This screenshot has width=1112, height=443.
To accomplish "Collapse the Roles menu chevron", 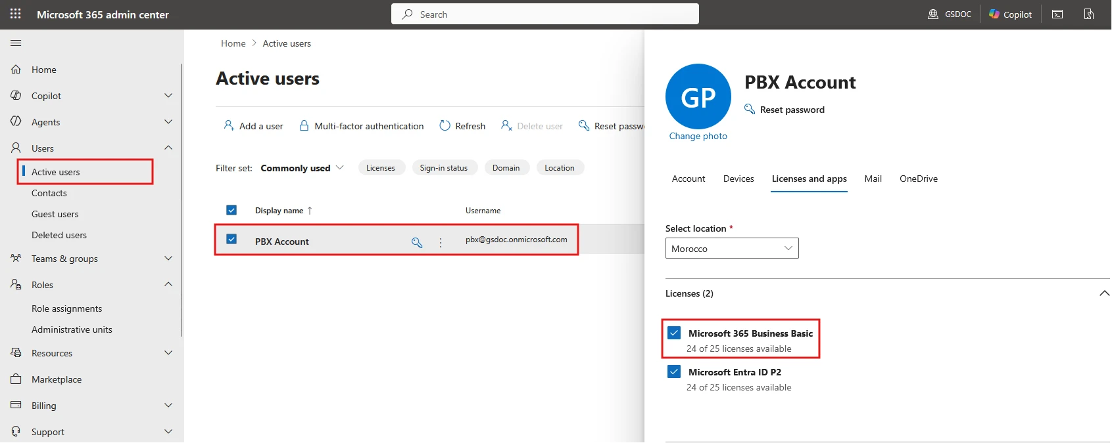I will pyautogui.click(x=168, y=284).
